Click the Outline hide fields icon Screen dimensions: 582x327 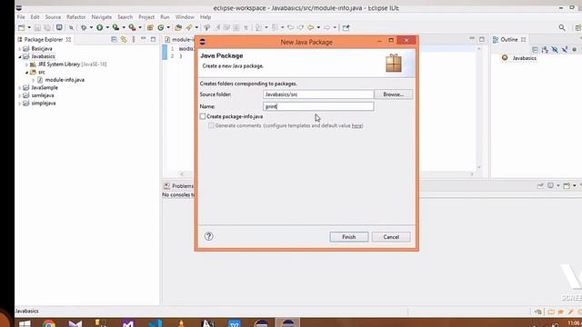(555, 49)
